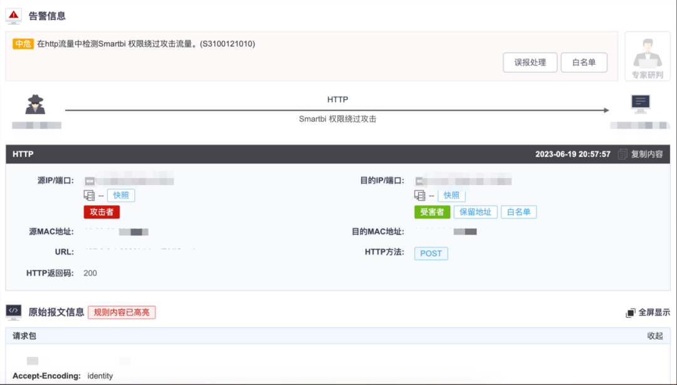Click the victim computer monitor icon

[640, 103]
